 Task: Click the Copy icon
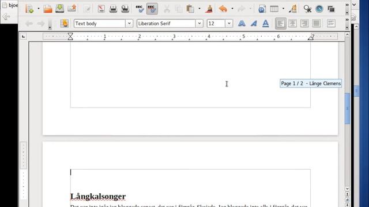point(179,9)
